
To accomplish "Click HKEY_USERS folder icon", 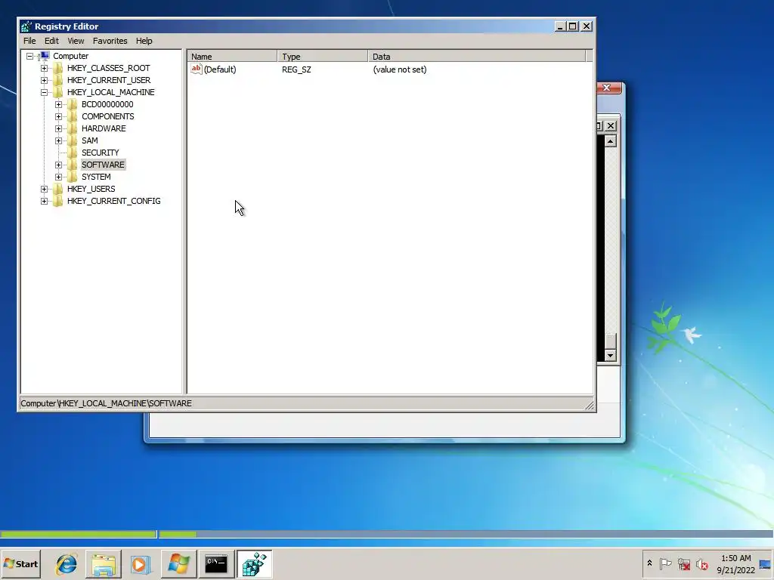I will (57, 189).
